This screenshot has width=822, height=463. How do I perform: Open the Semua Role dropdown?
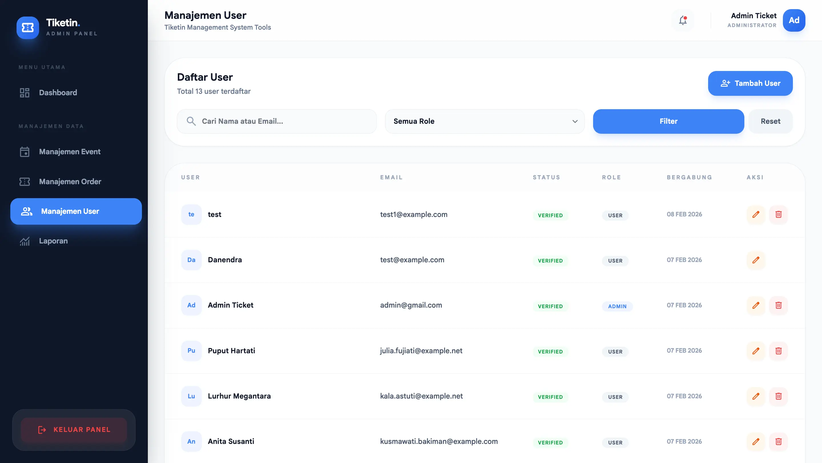(484, 121)
